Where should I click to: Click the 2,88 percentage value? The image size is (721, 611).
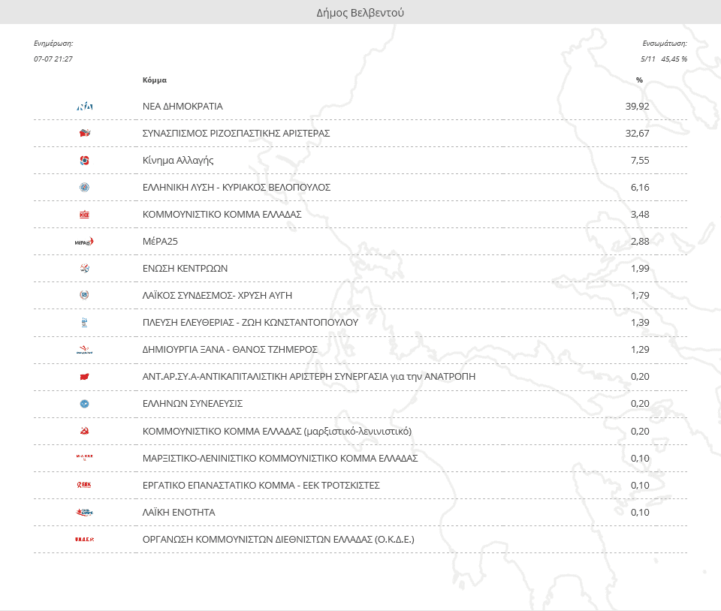(x=640, y=242)
